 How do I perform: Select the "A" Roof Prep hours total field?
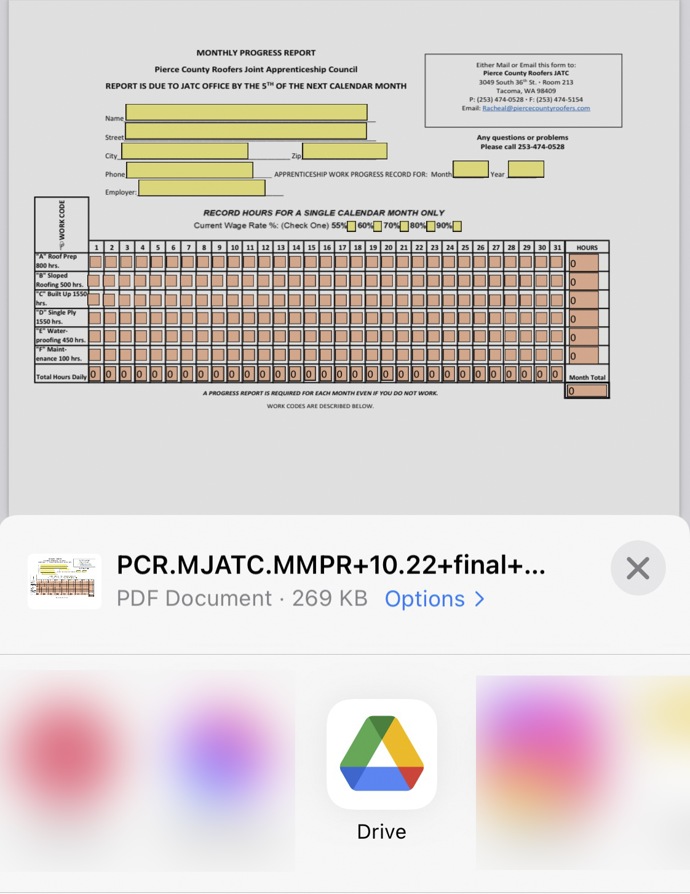tap(583, 263)
